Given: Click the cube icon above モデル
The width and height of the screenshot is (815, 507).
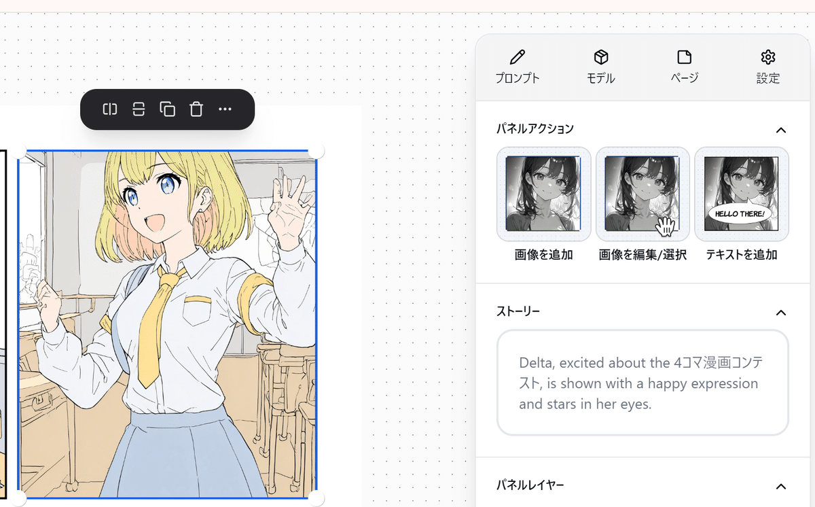Looking at the screenshot, I should [600, 56].
